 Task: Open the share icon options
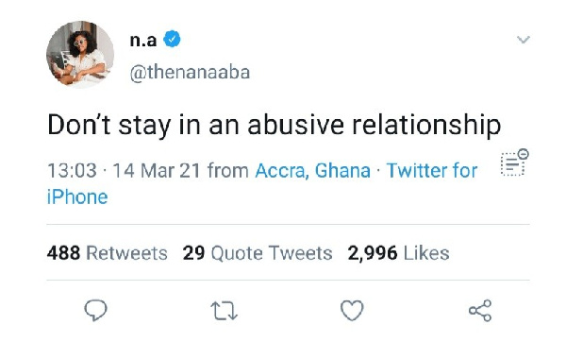480,311
